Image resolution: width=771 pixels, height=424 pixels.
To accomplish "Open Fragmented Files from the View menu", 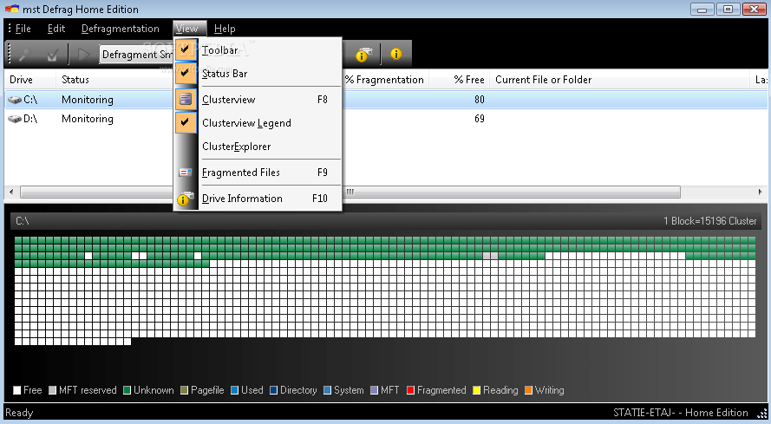I will tap(258, 173).
